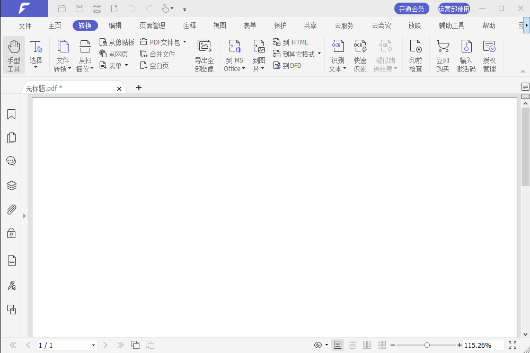
Task: Expand the customize quick access toolbar arrow
Action: coord(184,10)
